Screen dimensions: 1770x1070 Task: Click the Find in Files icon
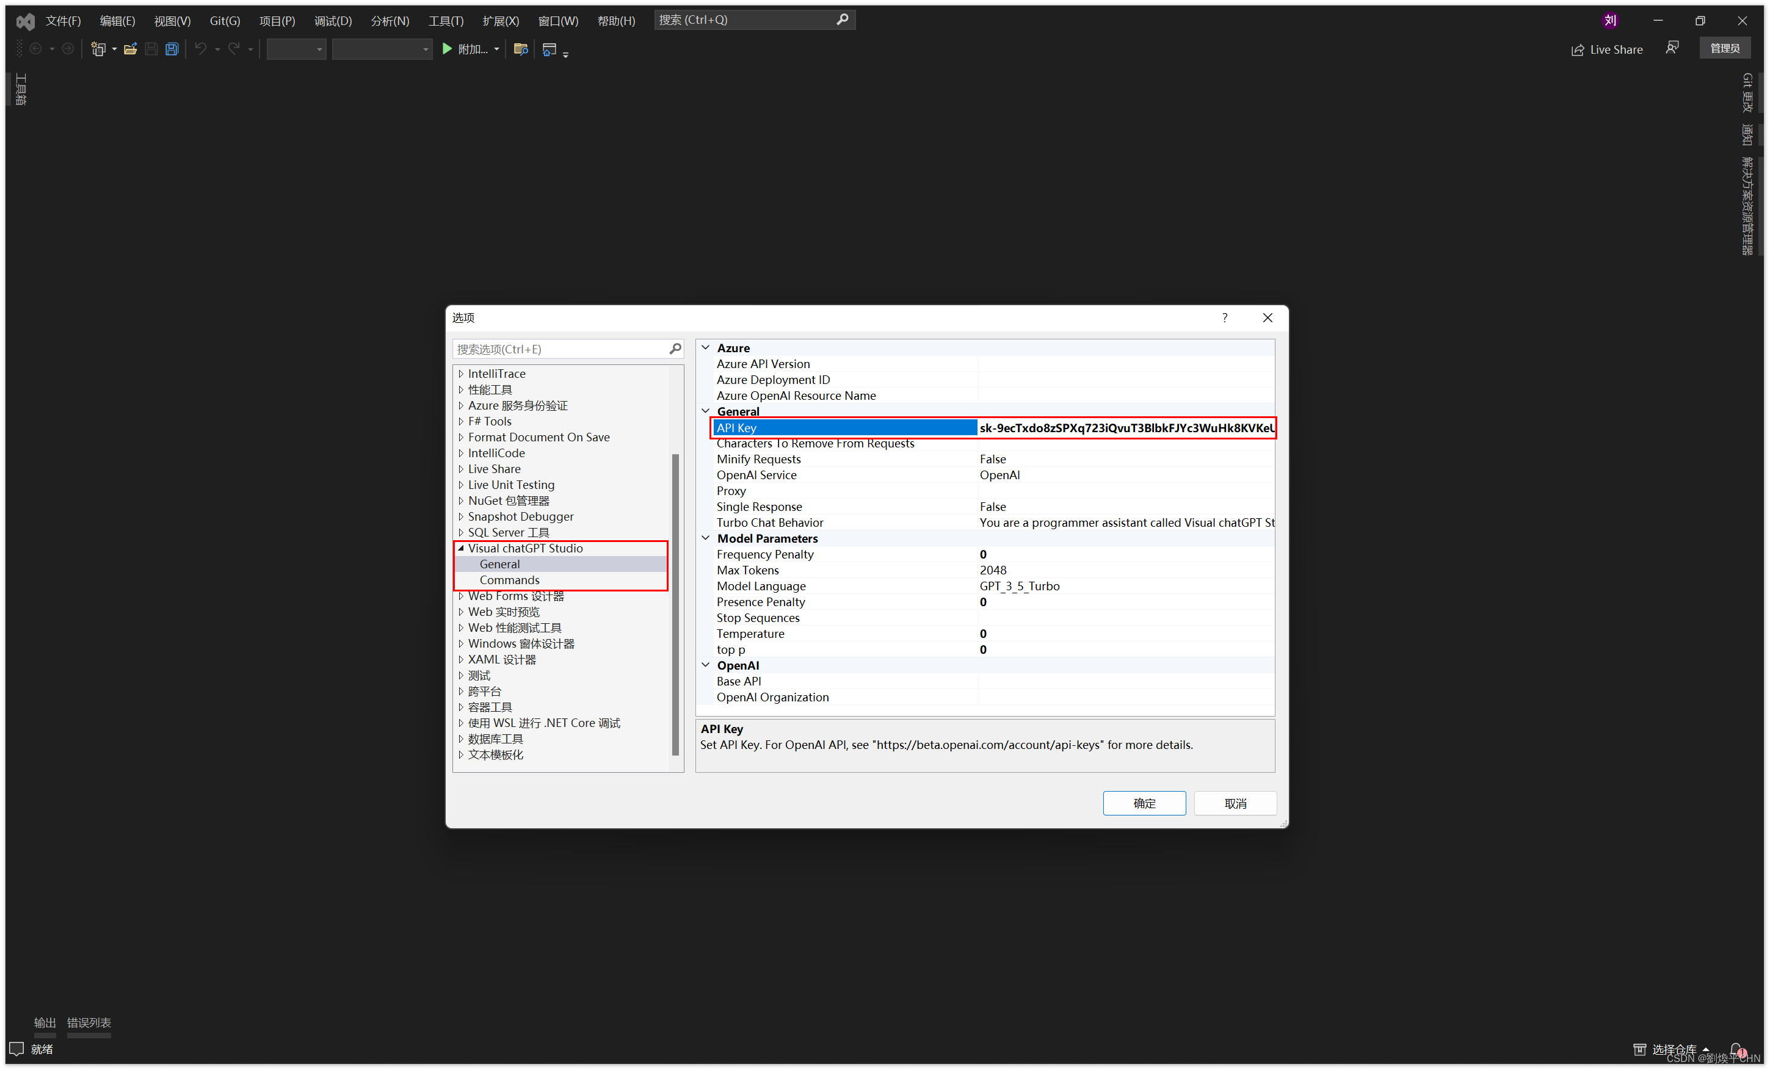click(x=521, y=49)
